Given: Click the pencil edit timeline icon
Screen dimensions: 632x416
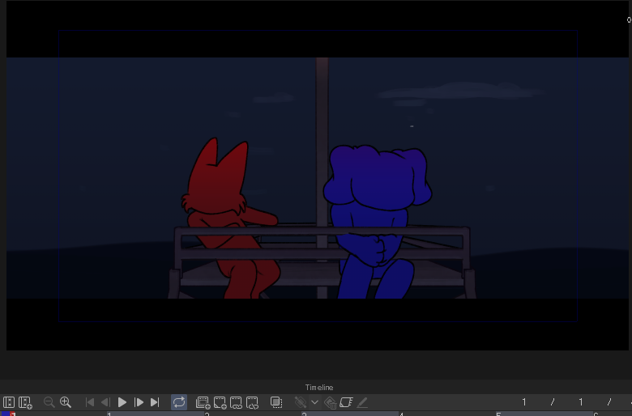Looking at the screenshot, I should click(x=362, y=402).
